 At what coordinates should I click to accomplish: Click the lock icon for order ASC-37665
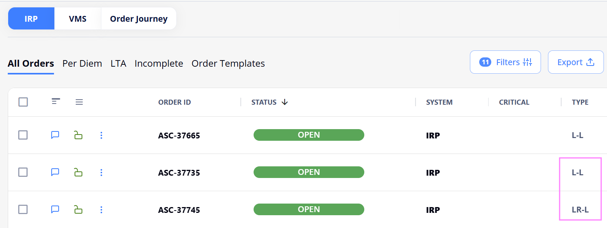[78, 135]
